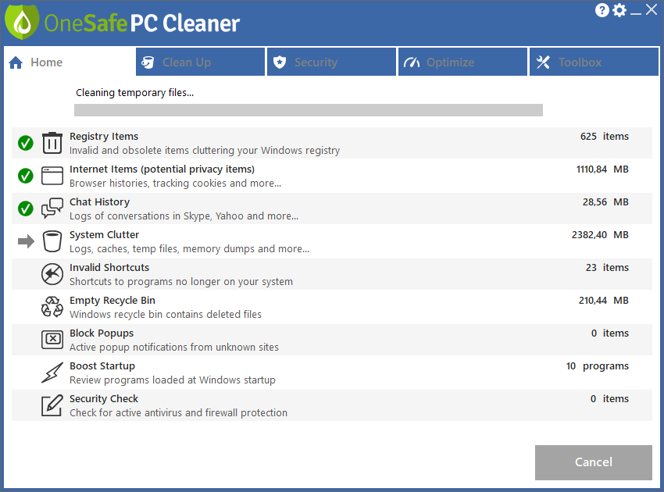
Task: Open the Optimize tab
Action: (x=463, y=62)
